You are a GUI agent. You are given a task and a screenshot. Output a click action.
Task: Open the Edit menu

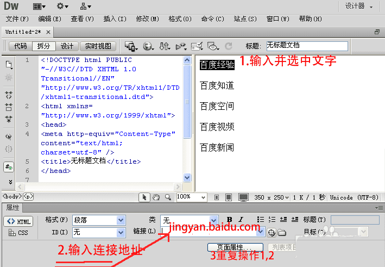click(x=49, y=19)
